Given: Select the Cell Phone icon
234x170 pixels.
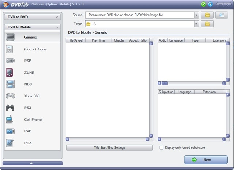Looking at the screenshot, I should 10,119.
